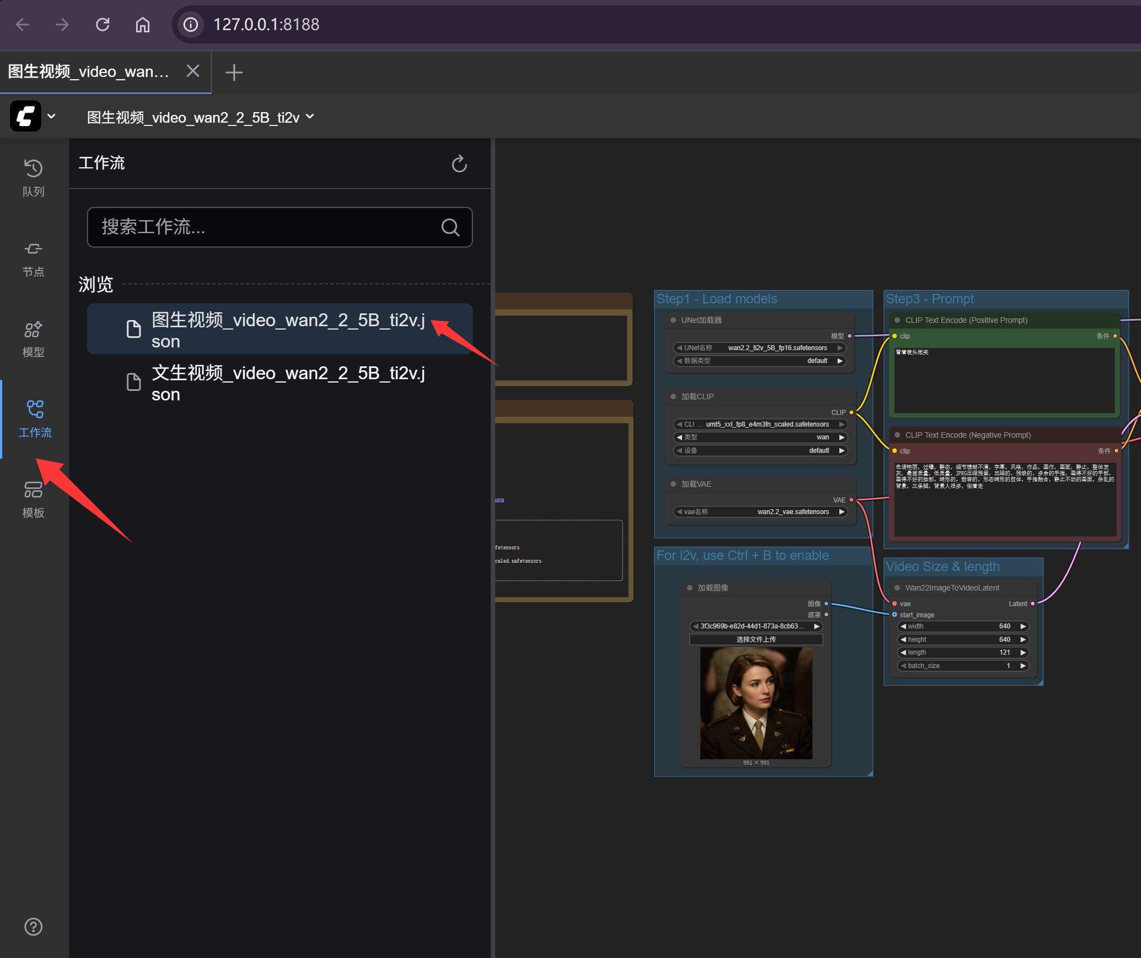Image resolution: width=1141 pixels, height=958 pixels.
Task: Open a new workflow tab with plus
Action: click(234, 72)
